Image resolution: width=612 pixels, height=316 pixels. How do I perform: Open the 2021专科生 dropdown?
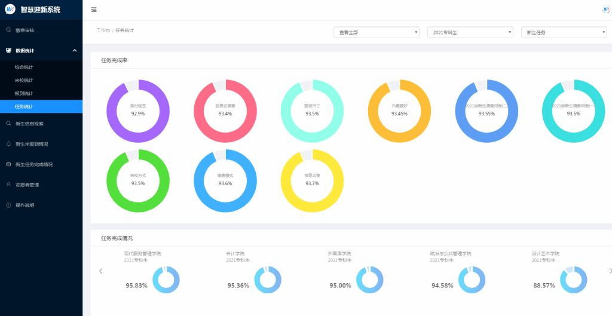click(470, 33)
